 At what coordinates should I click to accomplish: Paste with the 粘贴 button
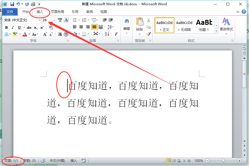click(139, 26)
